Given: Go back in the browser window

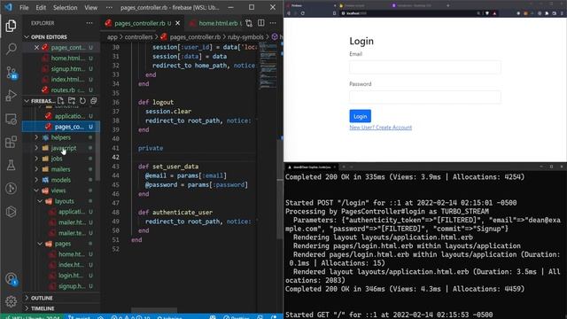Looking at the screenshot, I should pyautogui.click(x=289, y=13).
